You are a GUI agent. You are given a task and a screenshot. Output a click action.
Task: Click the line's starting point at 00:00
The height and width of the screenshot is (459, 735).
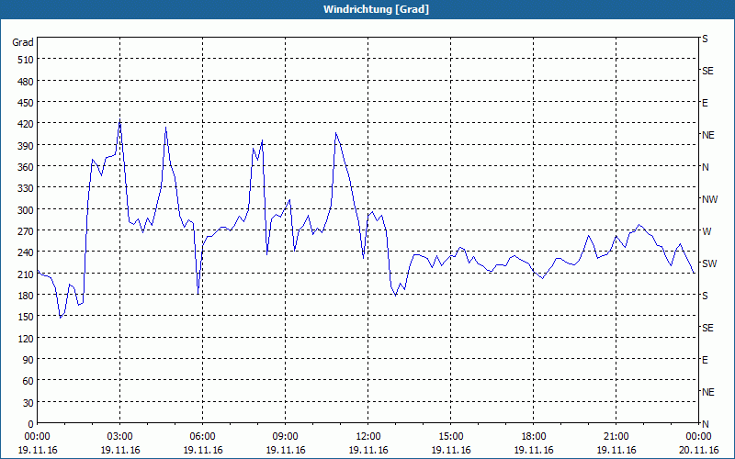coord(38,272)
